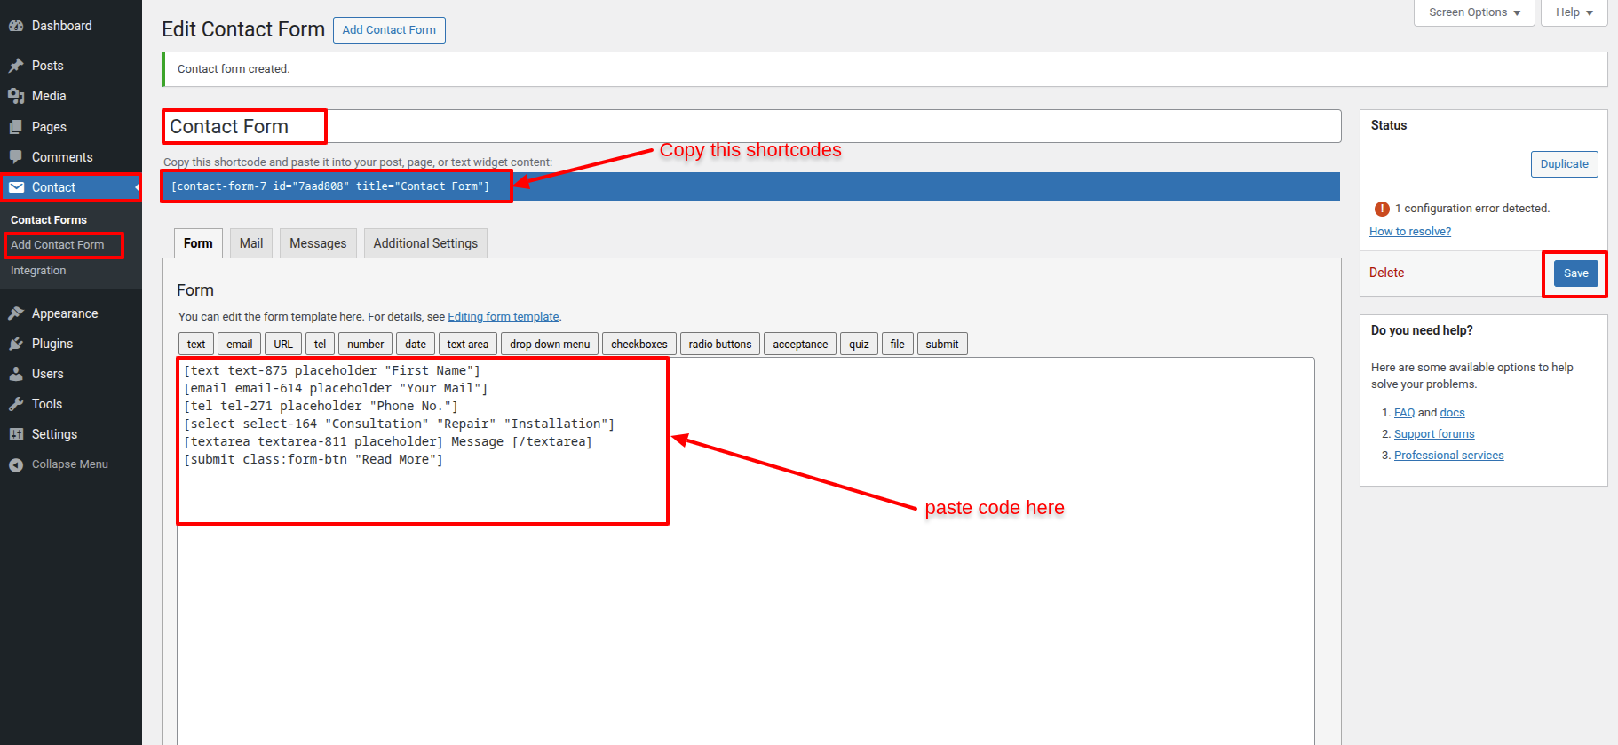
Task: Click the Contact Form title field
Action: click(x=750, y=127)
